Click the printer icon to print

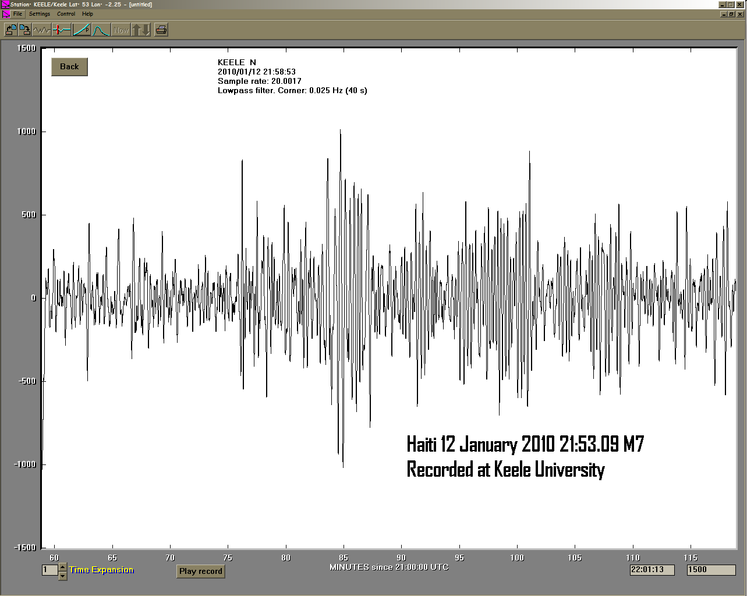[161, 30]
